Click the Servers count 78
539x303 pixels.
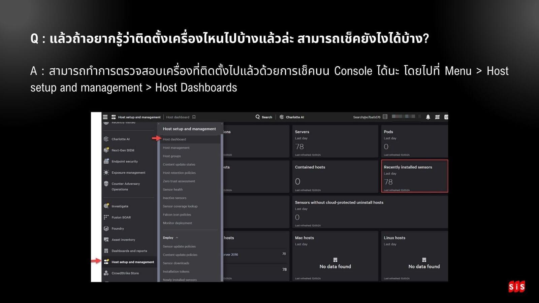(x=299, y=146)
